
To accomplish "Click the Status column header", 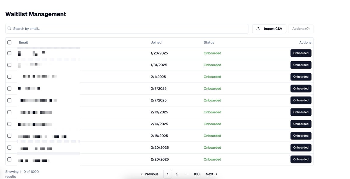I will (x=209, y=42).
